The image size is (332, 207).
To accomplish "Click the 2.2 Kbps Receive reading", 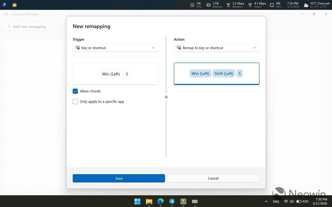I will (238, 3).
